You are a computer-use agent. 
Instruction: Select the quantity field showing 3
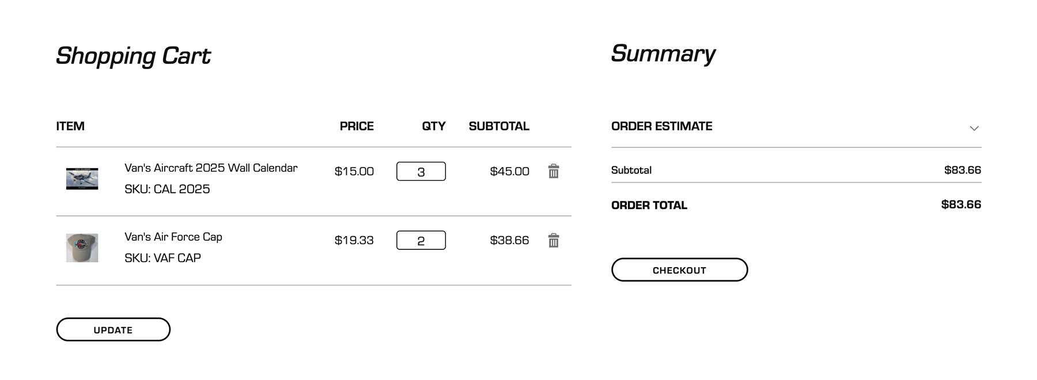tap(421, 171)
